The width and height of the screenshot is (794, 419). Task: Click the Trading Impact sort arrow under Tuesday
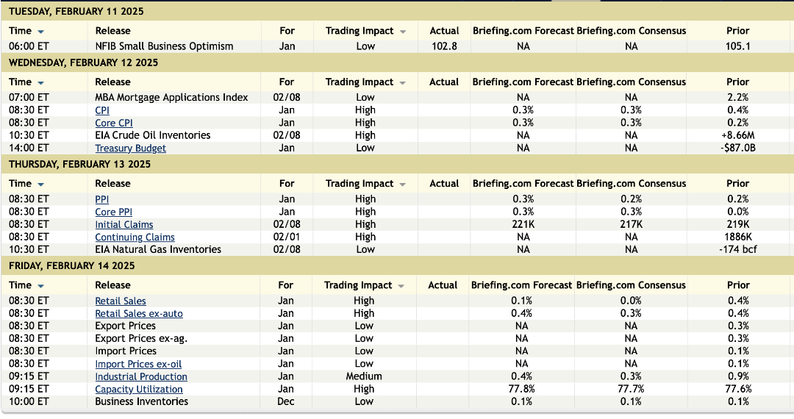[x=403, y=32]
